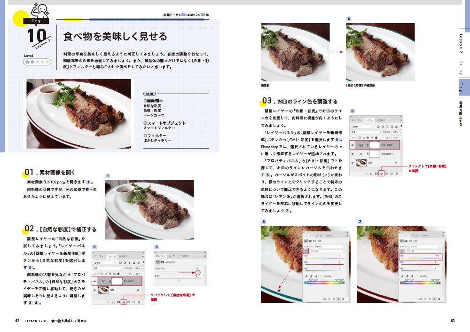Click lock all padlock icon in figure 2 panel
470x332 pixels.
[118, 274]
